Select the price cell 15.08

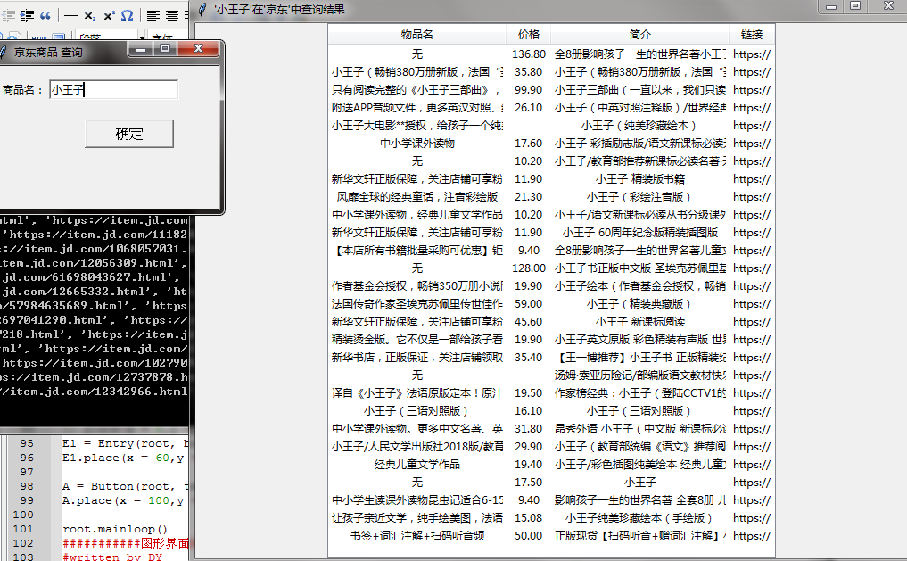point(529,517)
